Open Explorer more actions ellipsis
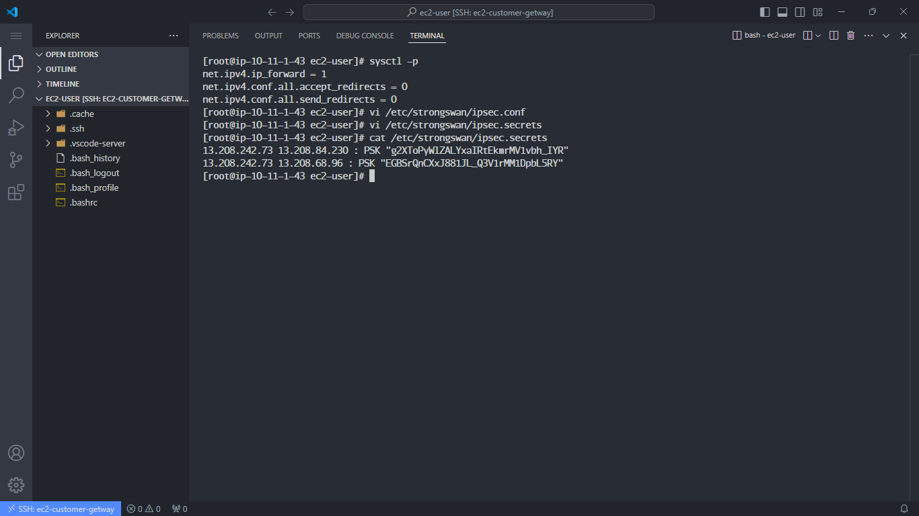This screenshot has height=516, width=919. pyautogui.click(x=174, y=36)
